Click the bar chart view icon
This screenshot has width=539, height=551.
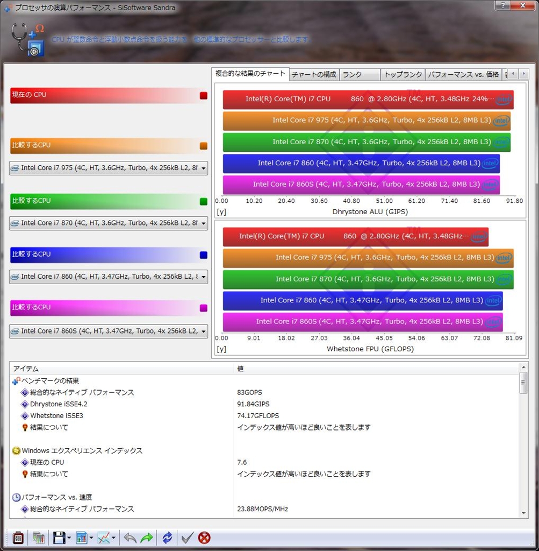(81, 538)
